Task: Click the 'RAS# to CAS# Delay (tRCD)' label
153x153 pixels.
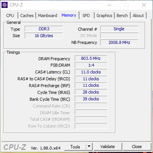Action: pyautogui.click(x=44, y=79)
